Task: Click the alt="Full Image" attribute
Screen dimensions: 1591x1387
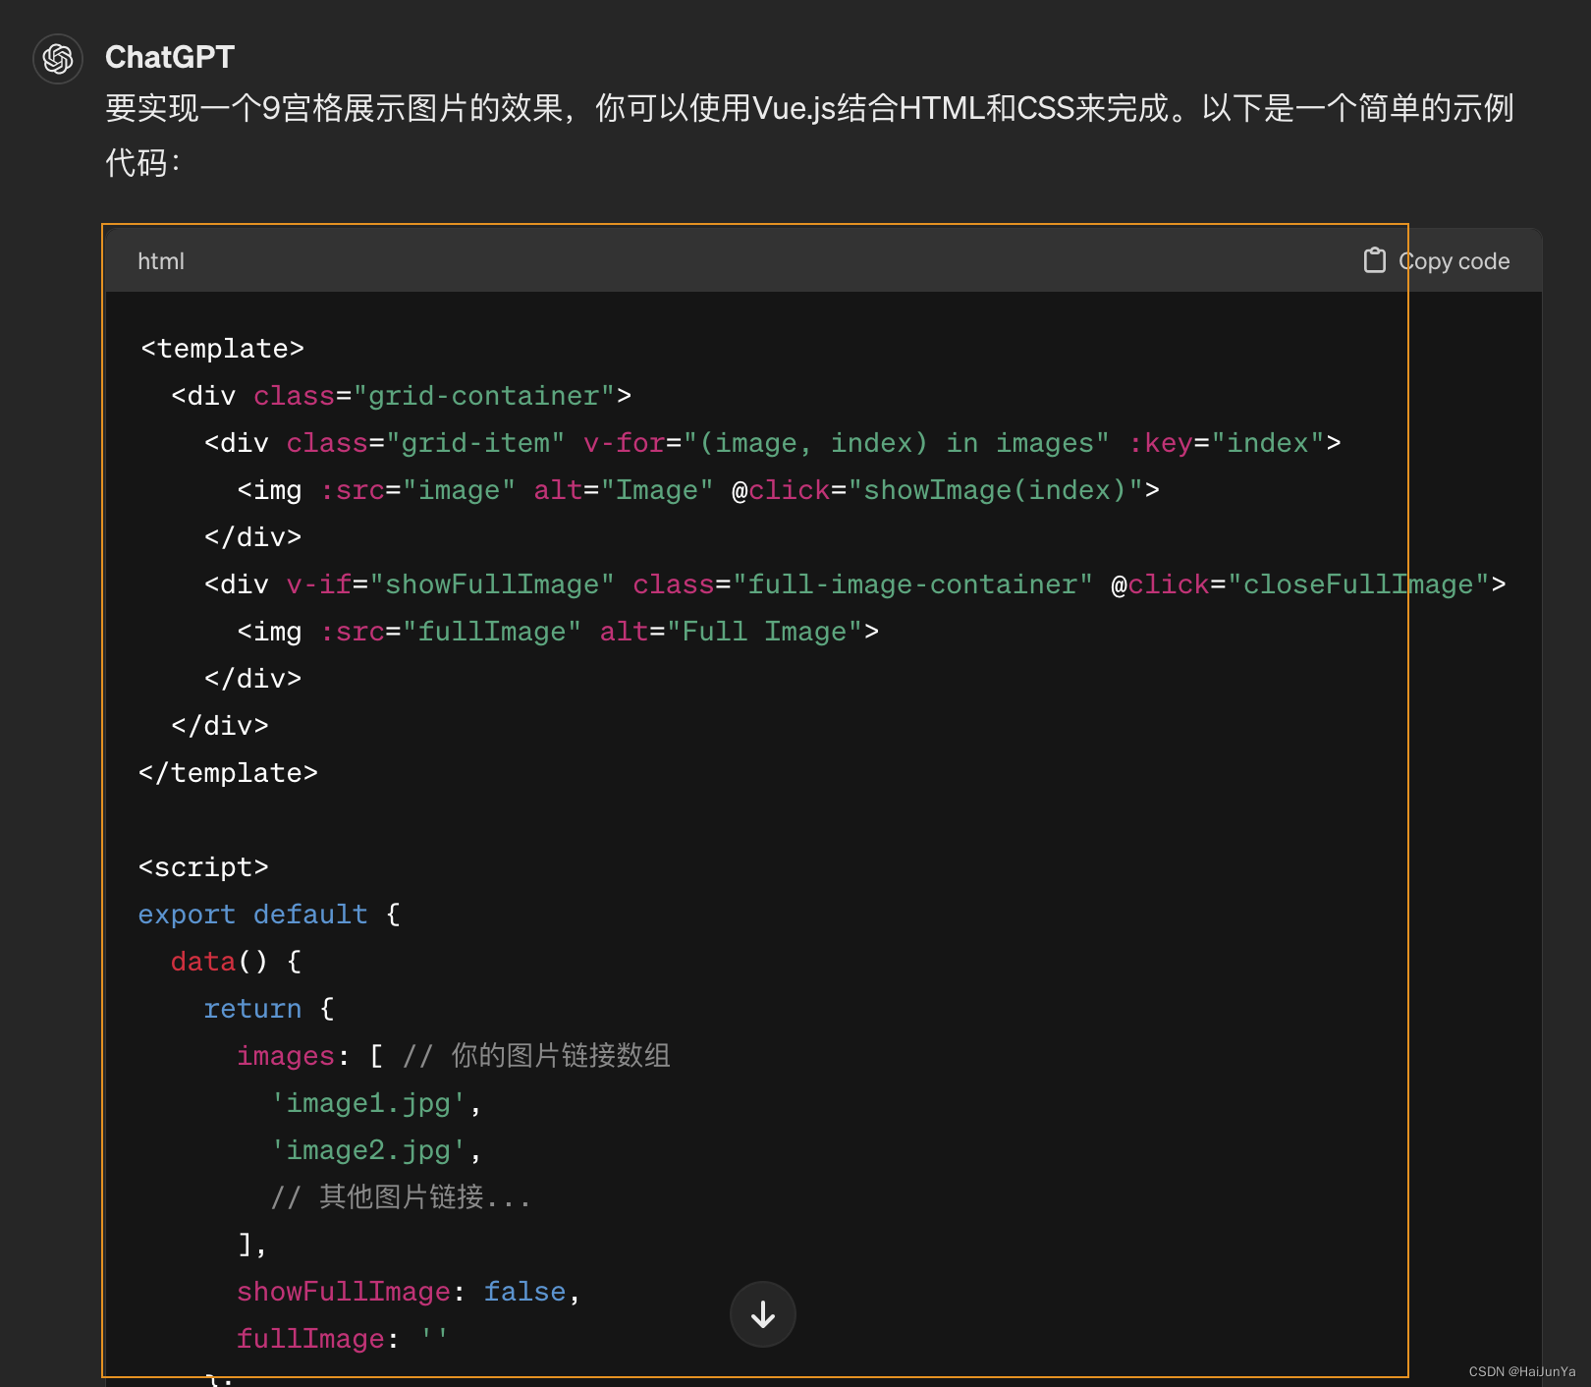Action: 732,632
